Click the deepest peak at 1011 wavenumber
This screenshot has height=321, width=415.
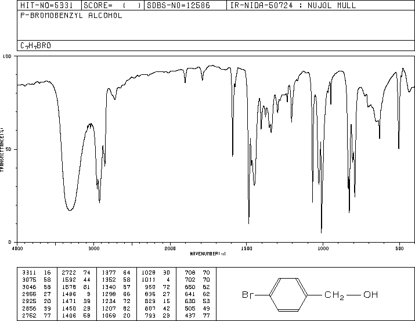(322, 232)
